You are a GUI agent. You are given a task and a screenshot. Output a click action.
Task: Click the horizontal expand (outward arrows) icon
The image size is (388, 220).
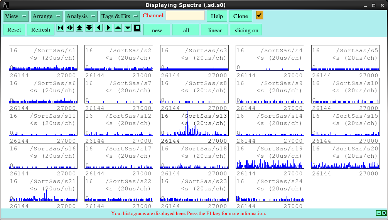[x=70, y=28]
